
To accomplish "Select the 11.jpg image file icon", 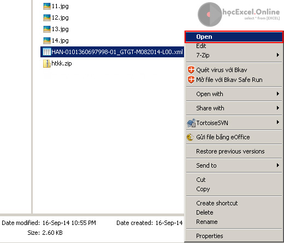I will click(x=47, y=7).
